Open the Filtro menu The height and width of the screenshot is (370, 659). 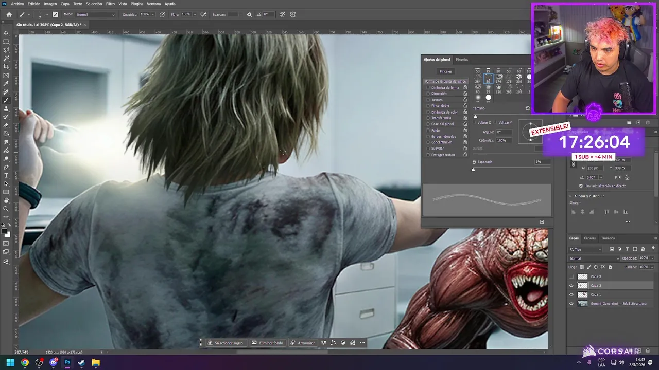[110, 4]
